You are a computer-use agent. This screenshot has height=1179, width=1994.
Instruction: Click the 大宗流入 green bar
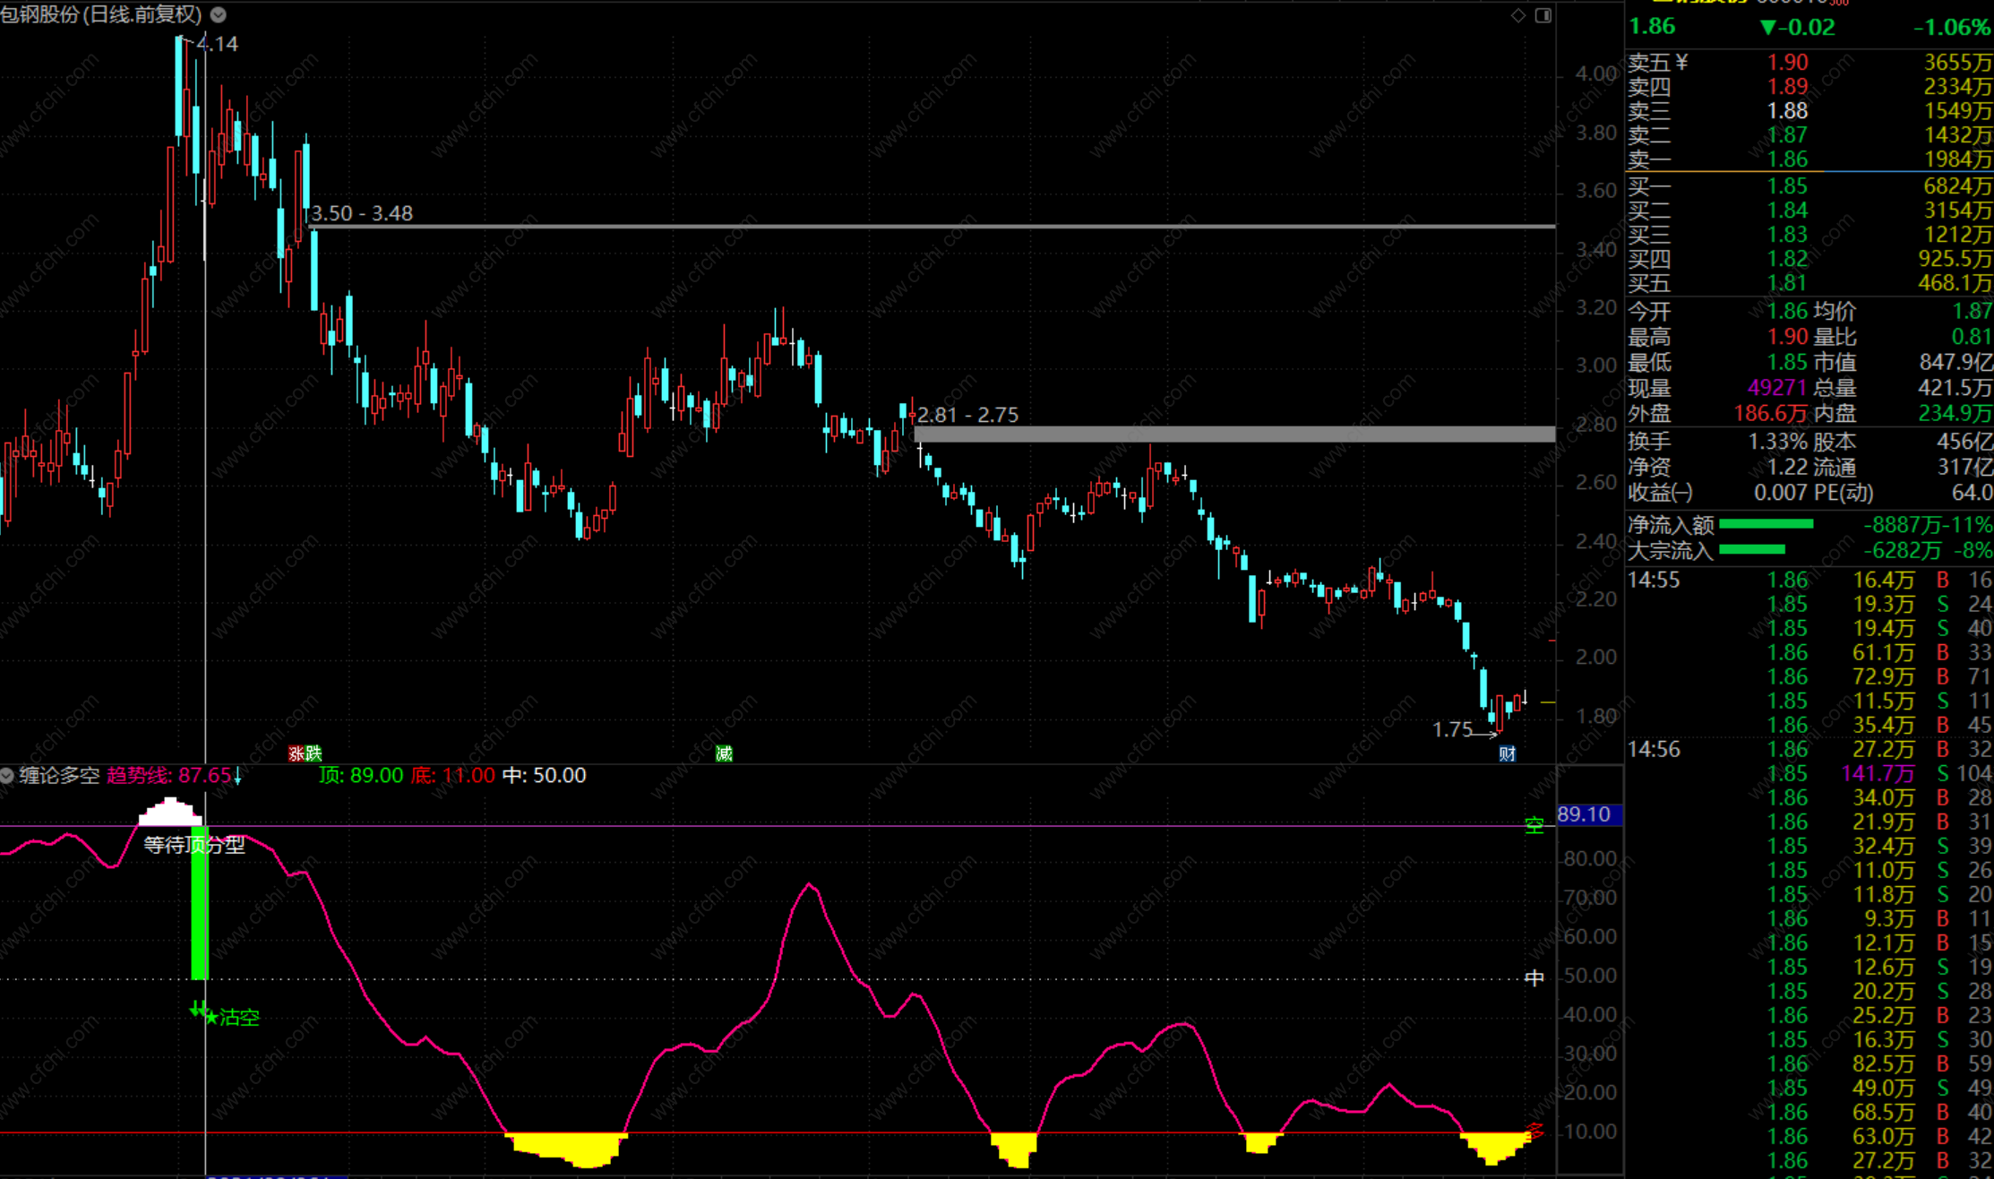click(1752, 549)
